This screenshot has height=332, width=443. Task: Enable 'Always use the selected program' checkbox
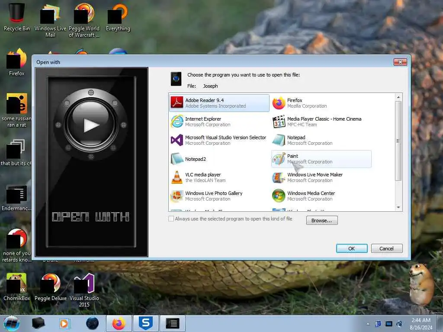pos(171,219)
